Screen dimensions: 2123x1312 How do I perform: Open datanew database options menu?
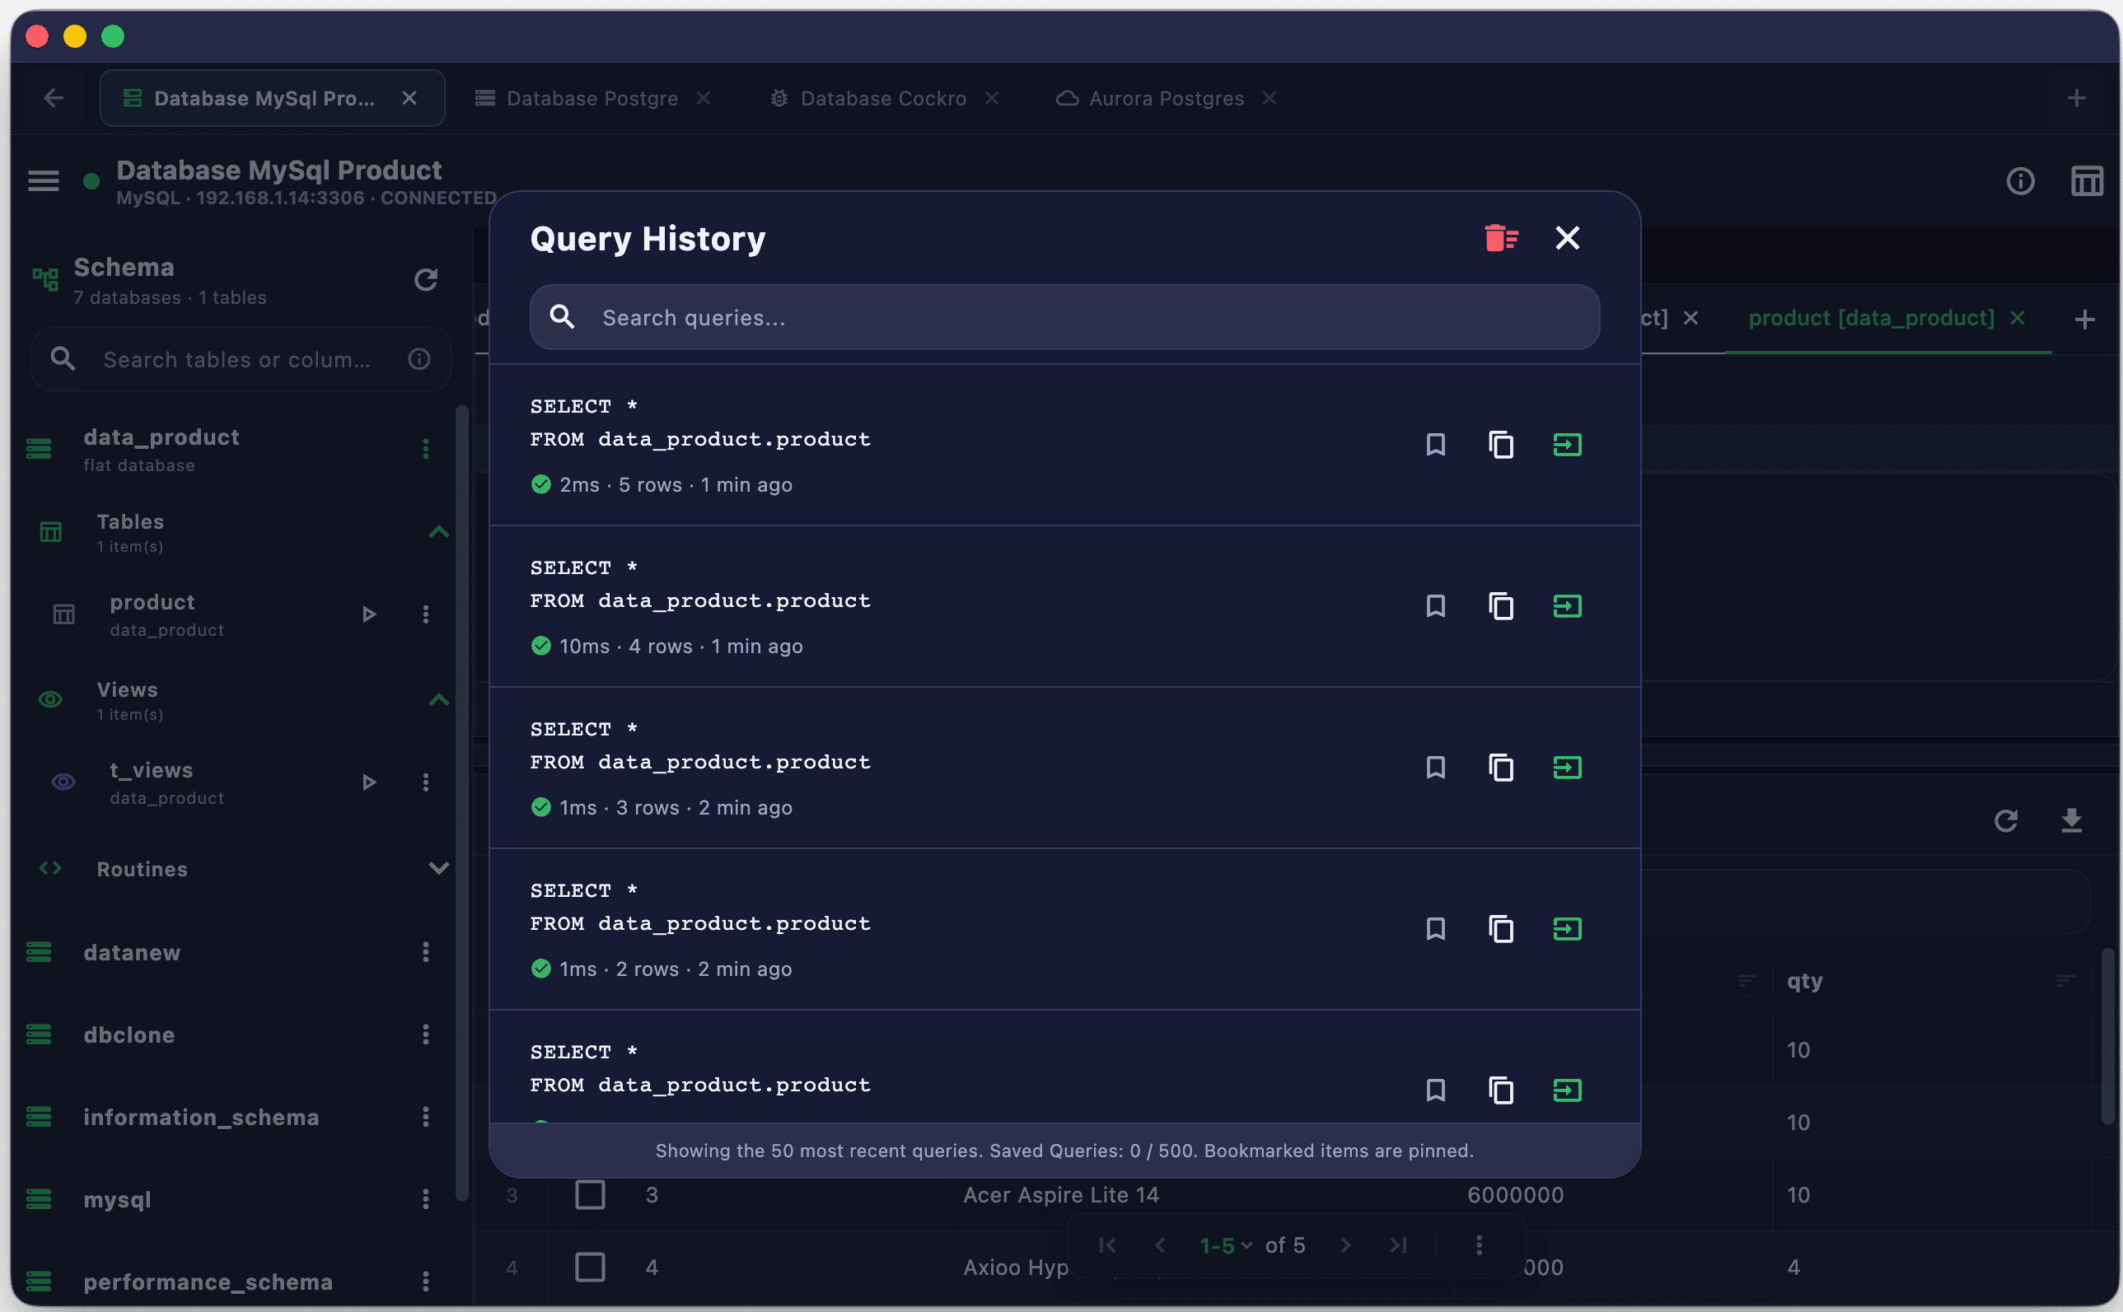pos(425,952)
